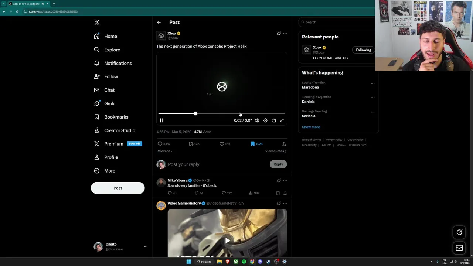Open Follow in left sidebar
This screenshot has height=266, width=473.
(x=106, y=76)
